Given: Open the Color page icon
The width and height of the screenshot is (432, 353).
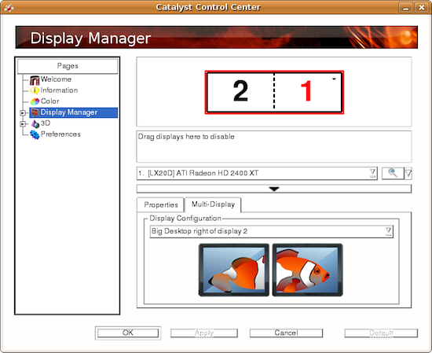Looking at the screenshot, I should (x=35, y=101).
